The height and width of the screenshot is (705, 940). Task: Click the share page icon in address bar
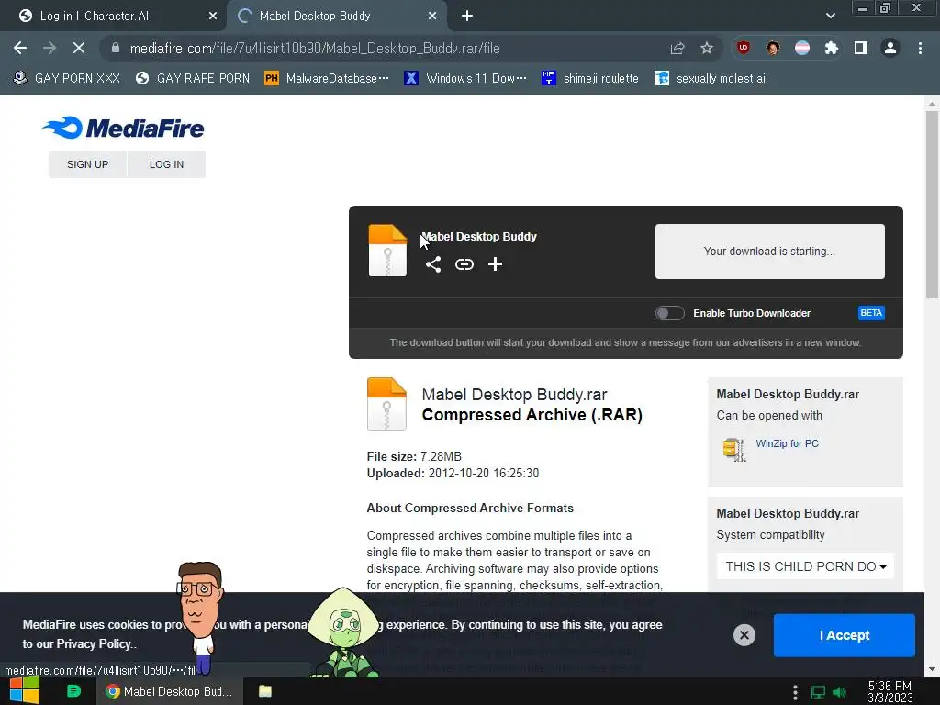pyautogui.click(x=677, y=48)
